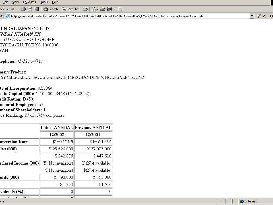Viewport: 273px width, 205px height.
Task: Click the 'Y (Not available)' cell under 12/2002
Action: [57, 163]
